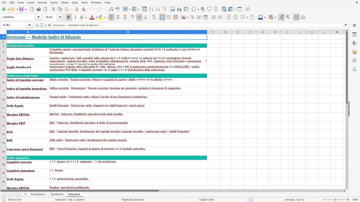Select row 8 header
The image size is (360, 202).
[x=3, y=82]
